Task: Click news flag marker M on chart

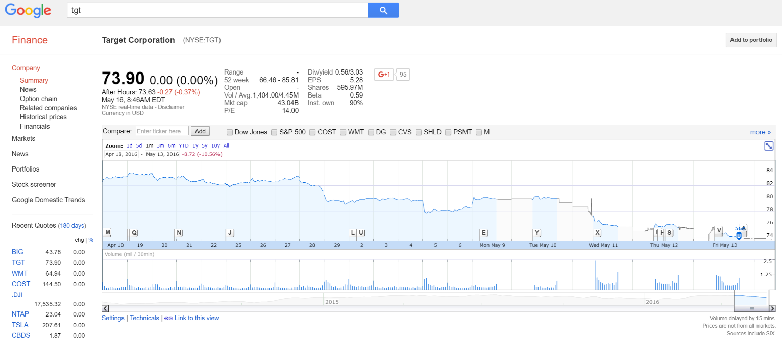Action: [x=107, y=232]
